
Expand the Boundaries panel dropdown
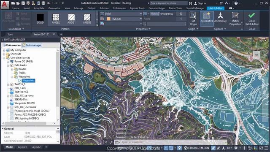[x=16, y=29]
